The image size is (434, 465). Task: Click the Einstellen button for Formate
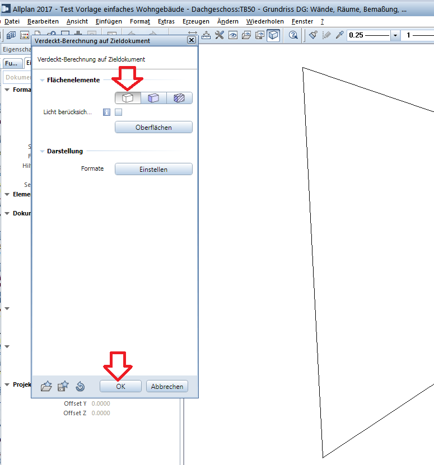(x=153, y=169)
